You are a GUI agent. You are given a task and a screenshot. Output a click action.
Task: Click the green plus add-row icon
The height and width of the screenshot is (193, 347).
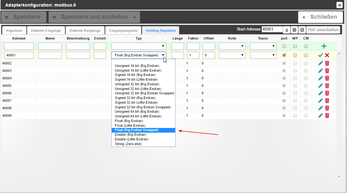324,46
